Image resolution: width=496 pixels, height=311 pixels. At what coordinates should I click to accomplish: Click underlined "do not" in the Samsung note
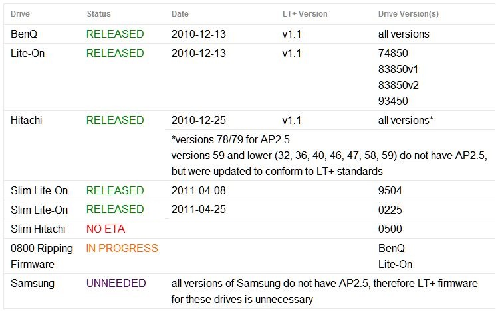[x=297, y=283]
